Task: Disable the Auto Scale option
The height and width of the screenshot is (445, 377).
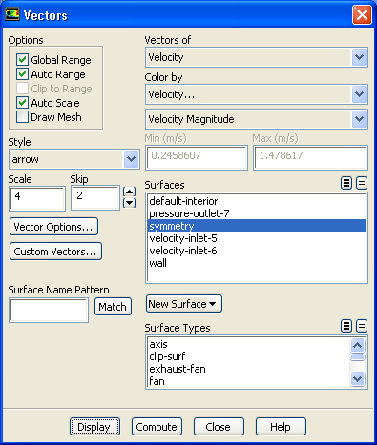Action: pyautogui.click(x=22, y=103)
